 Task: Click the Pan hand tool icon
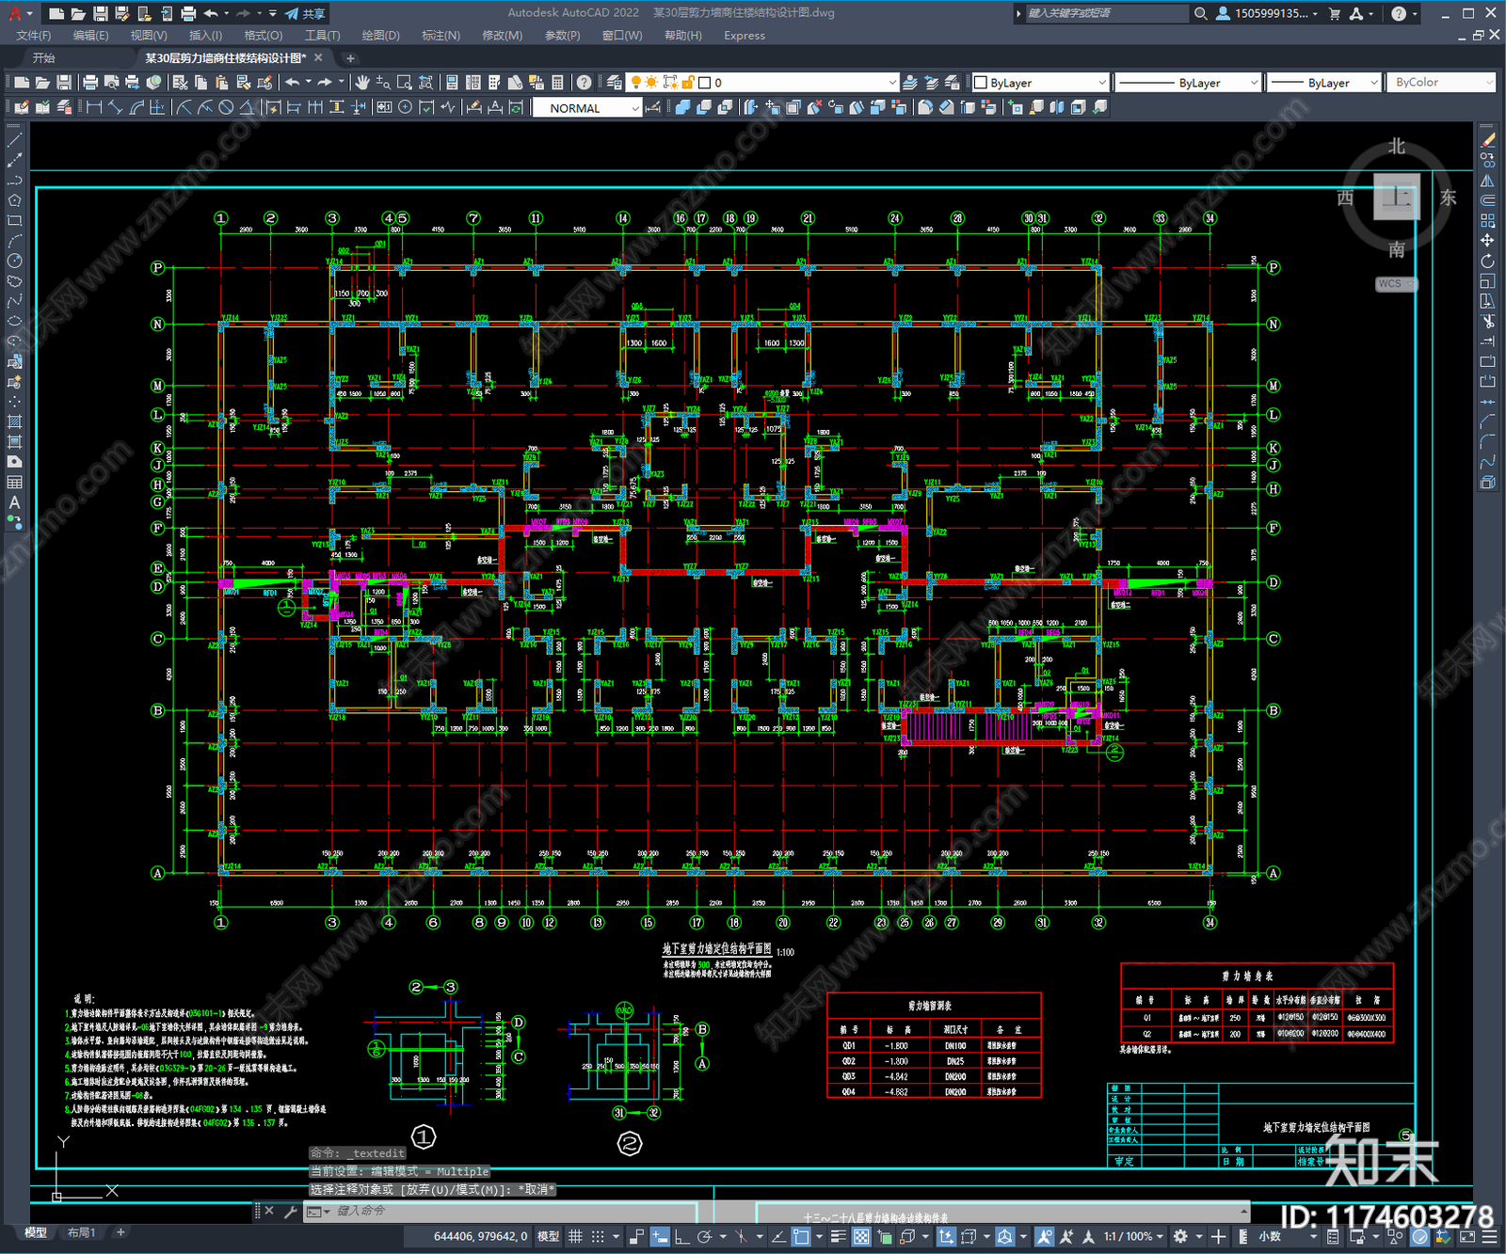click(362, 83)
